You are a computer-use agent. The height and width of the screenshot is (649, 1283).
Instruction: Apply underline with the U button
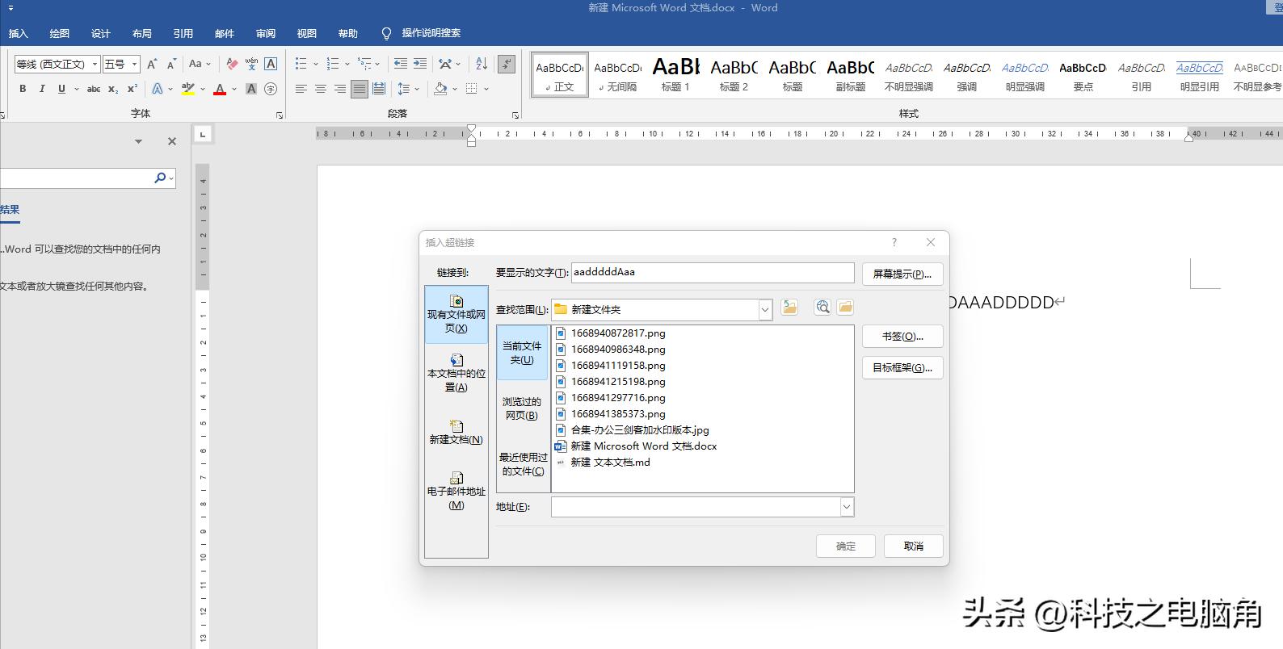point(61,89)
